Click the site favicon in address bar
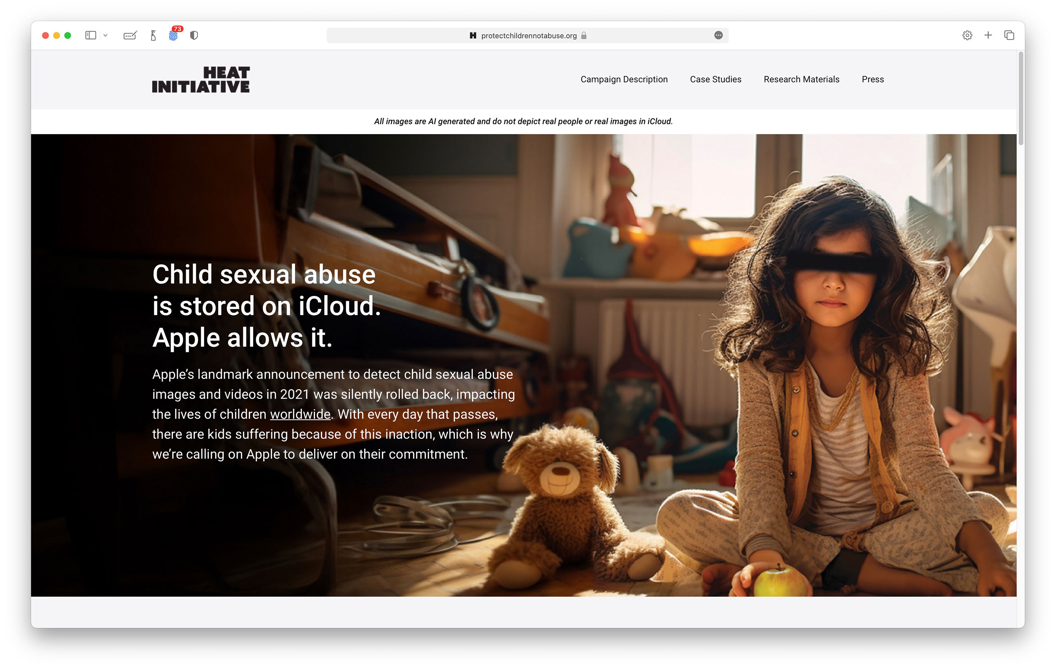The height and width of the screenshot is (669, 1056). 473,35
